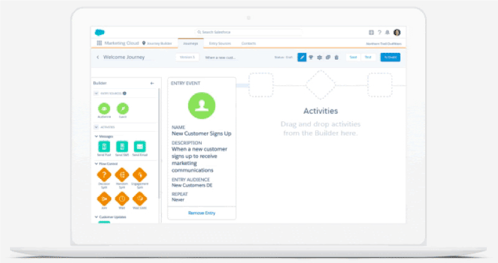Open the app launcher grid icon

click(x=100, y=43)
